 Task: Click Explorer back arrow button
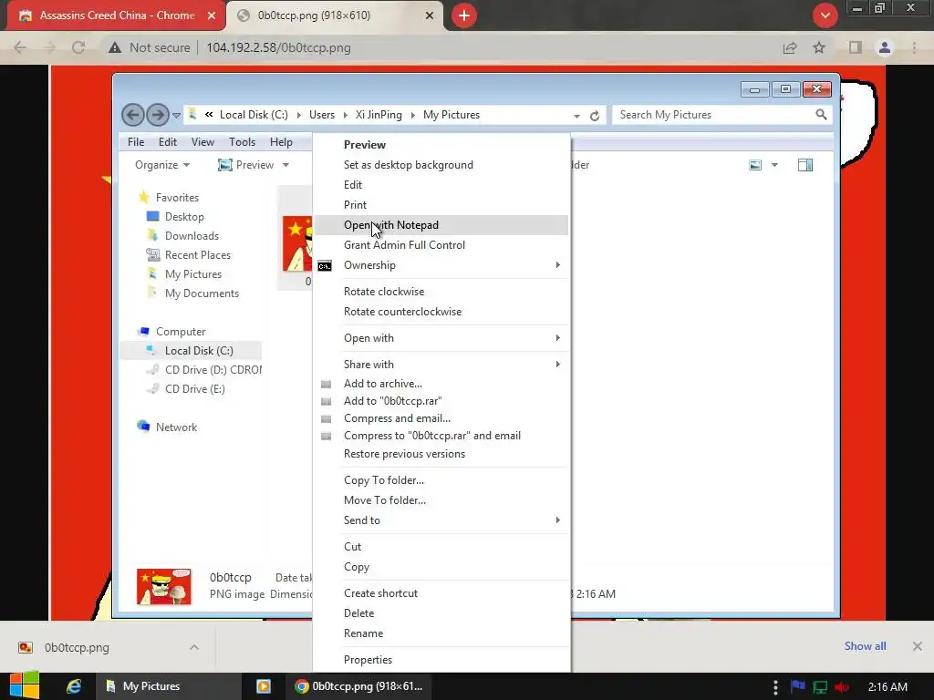tap(133, 115)
